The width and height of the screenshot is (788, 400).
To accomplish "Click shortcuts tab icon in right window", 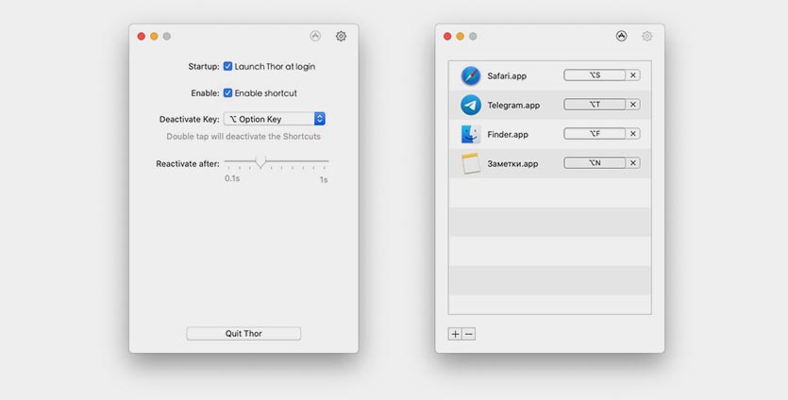I will pyautogui.click(x=621, y=36).
